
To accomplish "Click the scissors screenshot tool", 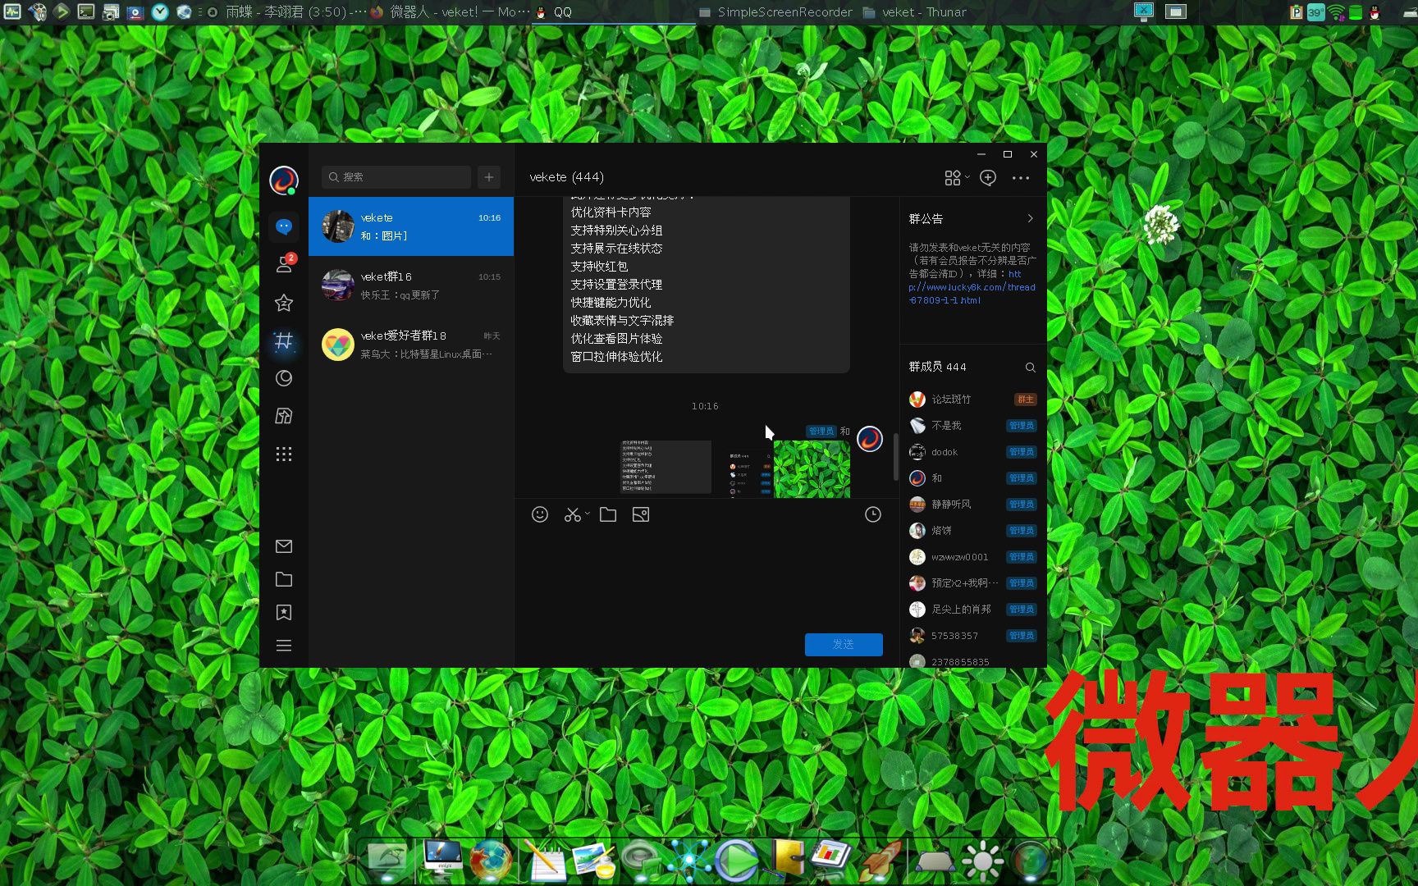I will (572, 514).
